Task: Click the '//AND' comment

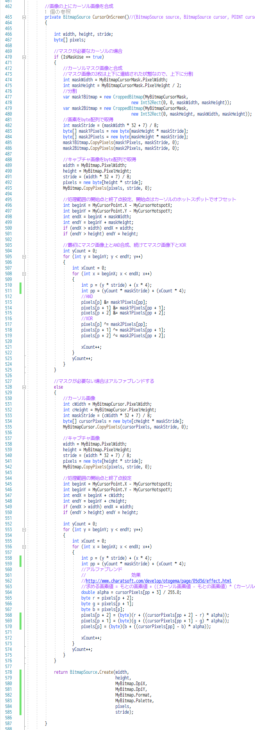Action: click(87, 297)
